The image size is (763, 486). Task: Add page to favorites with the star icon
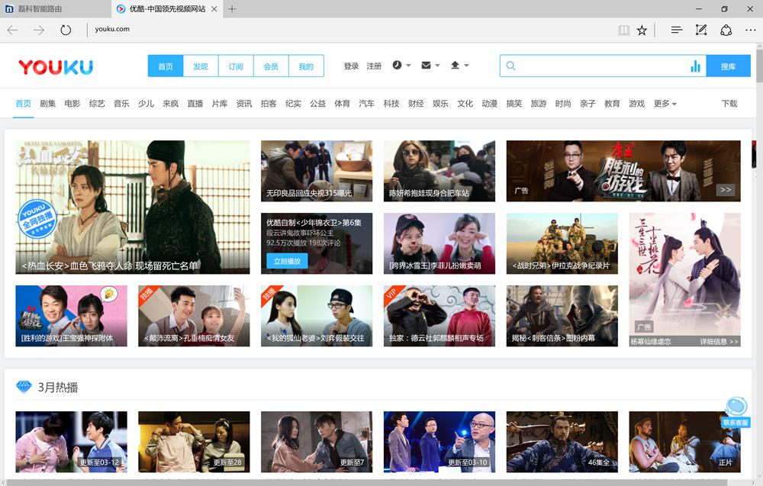[x=642, y=30]
